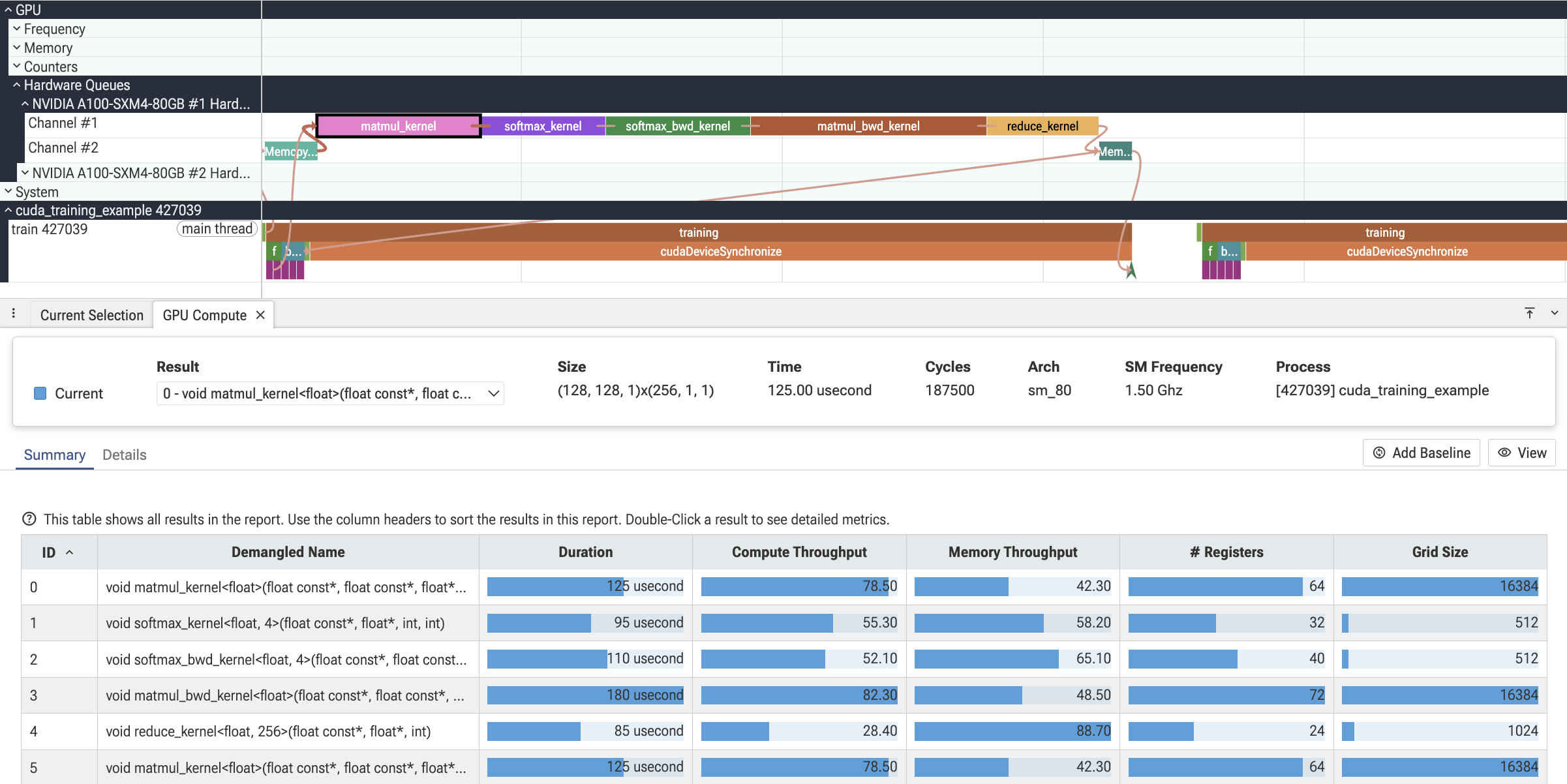Sort by the ID column header
Screen dimensions: 1567x784
click(59, 552)
